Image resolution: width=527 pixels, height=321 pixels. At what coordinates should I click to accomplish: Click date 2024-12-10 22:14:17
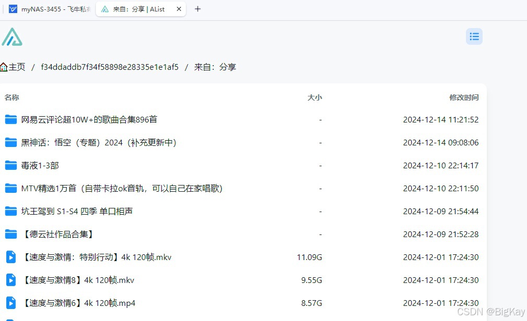click(x=440, y=165)
